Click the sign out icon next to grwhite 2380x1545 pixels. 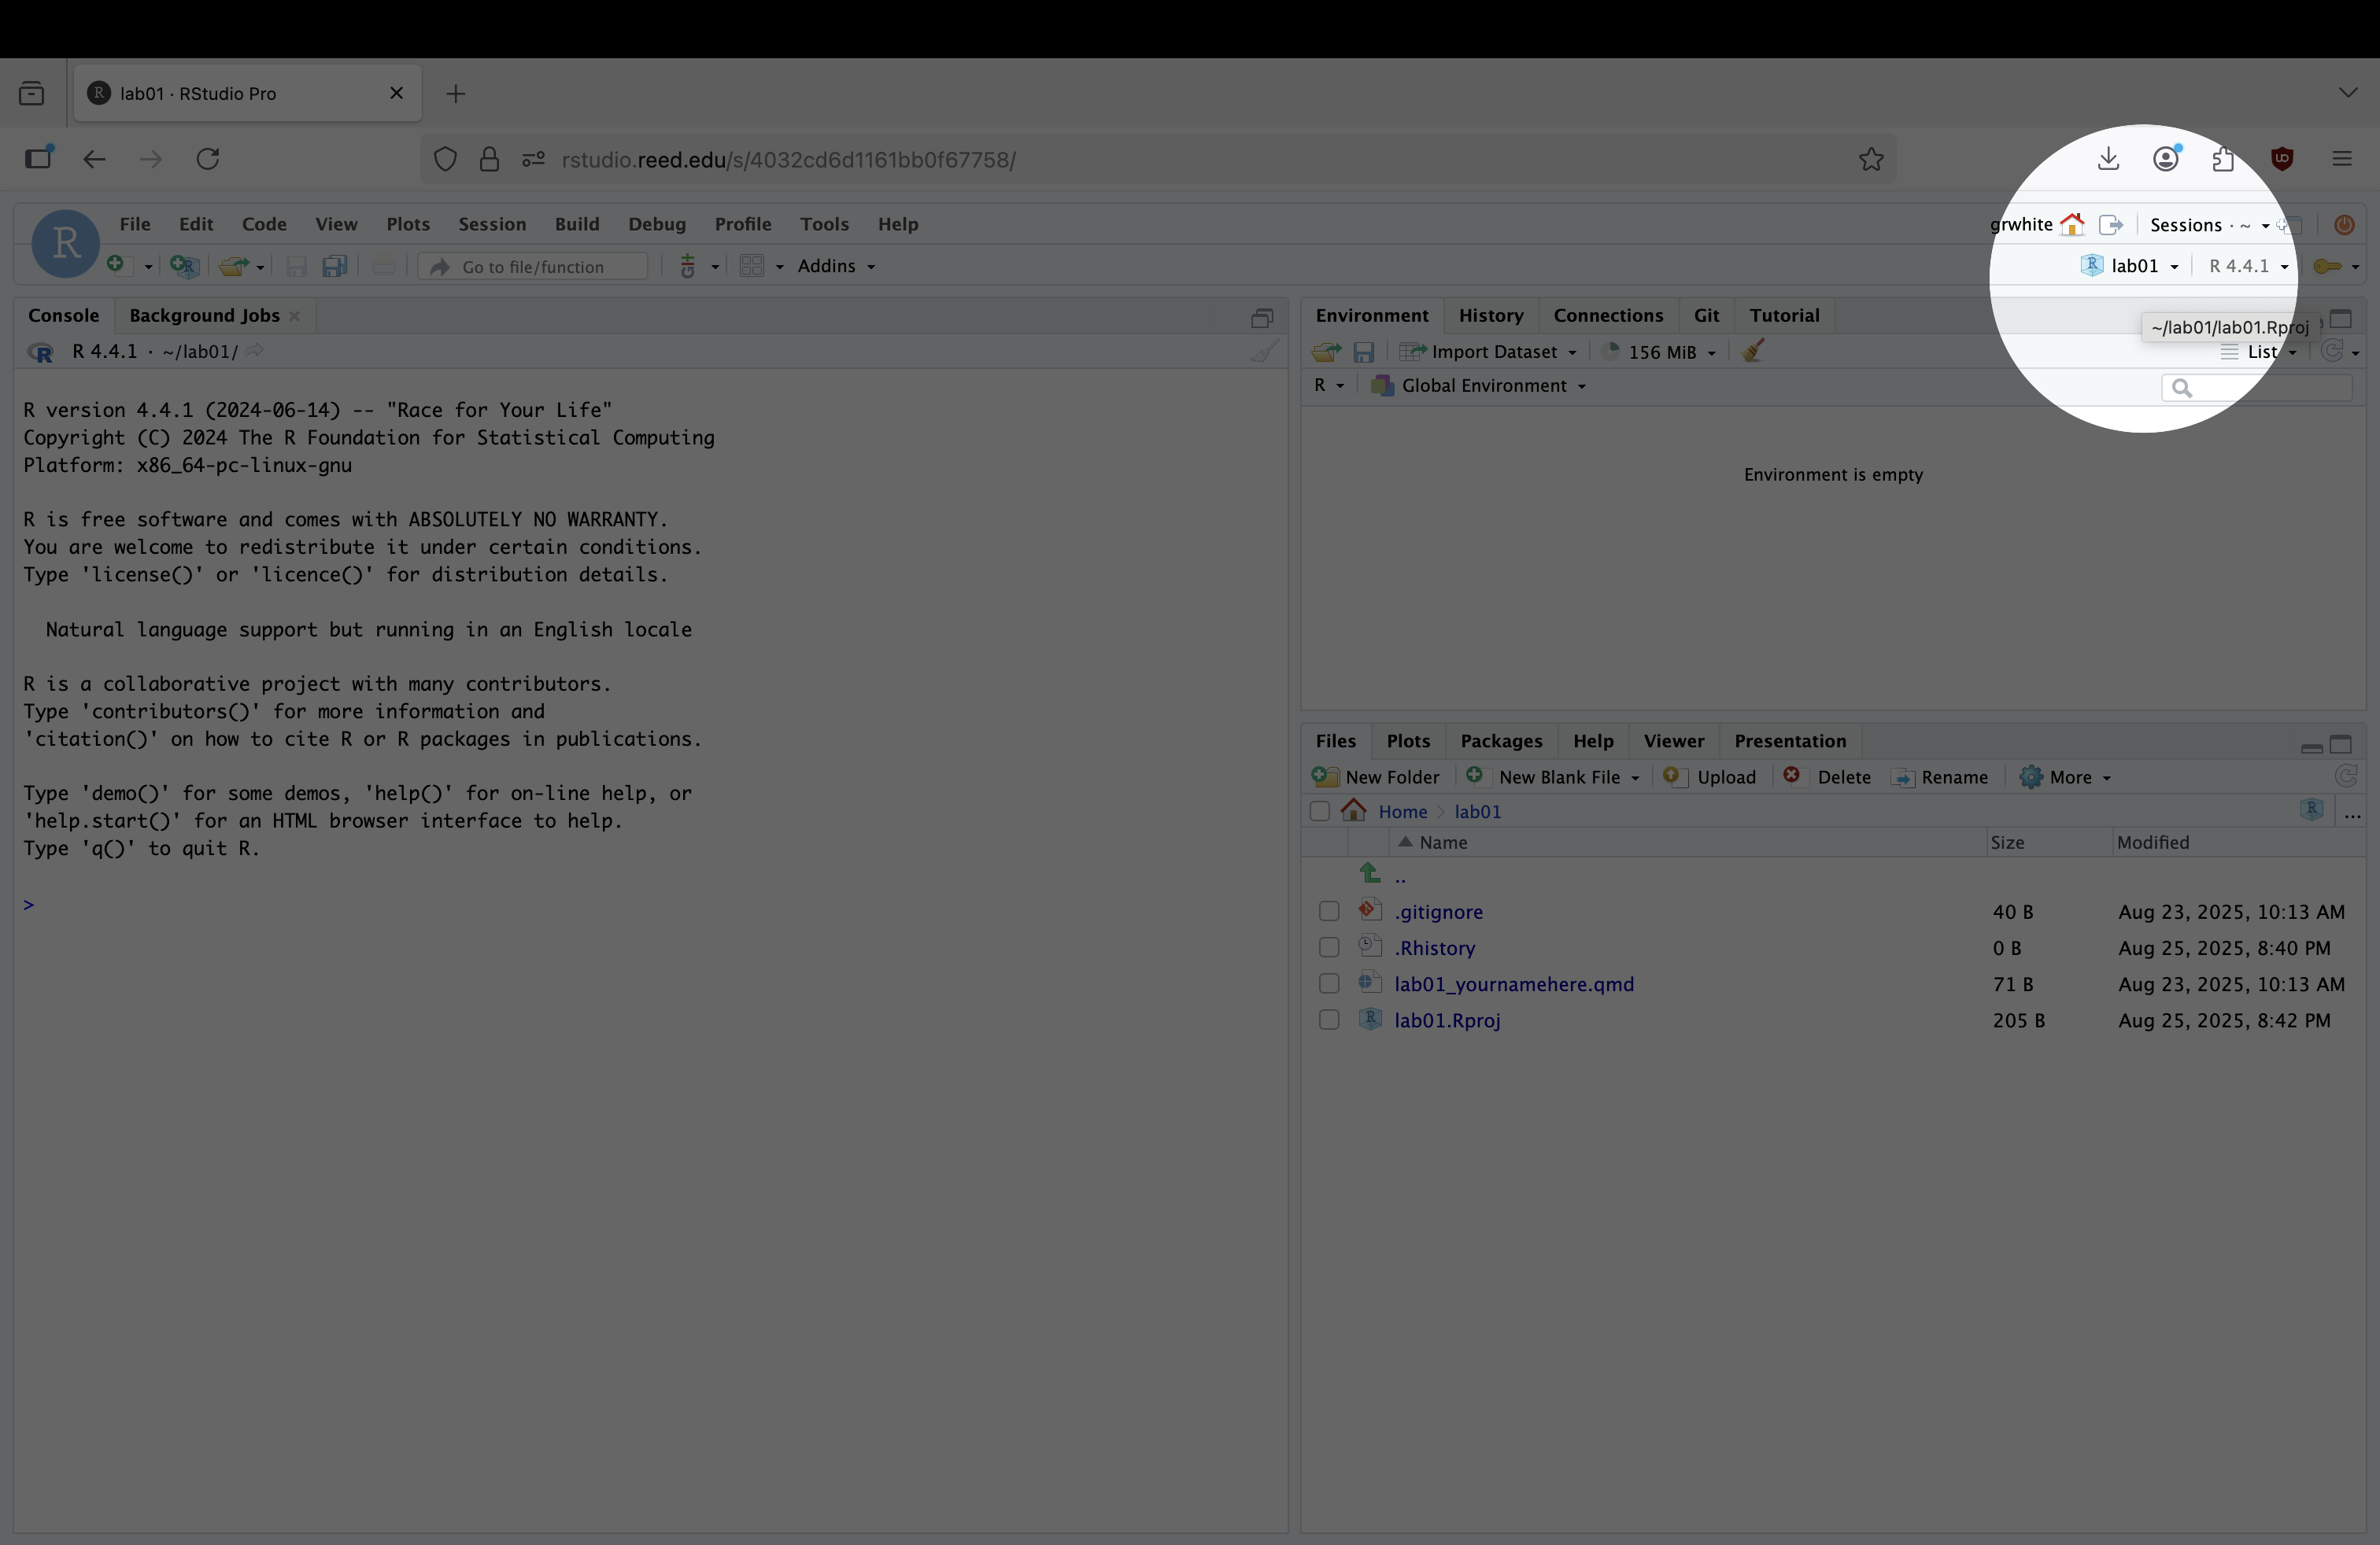(x=2110, y=225)
